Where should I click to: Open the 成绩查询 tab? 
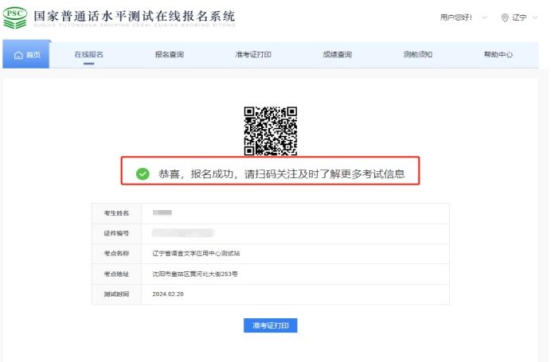tap(337, 54)
